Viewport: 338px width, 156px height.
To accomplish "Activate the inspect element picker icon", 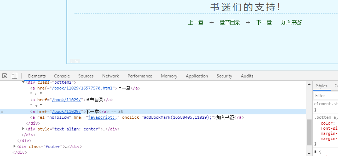I will point(5,76).
